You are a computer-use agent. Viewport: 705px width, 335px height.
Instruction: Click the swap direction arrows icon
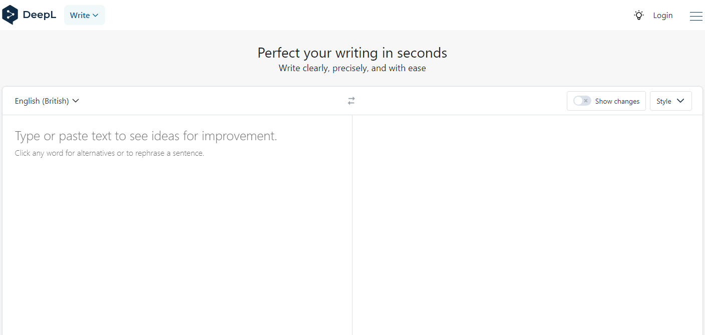coord(350,101)
